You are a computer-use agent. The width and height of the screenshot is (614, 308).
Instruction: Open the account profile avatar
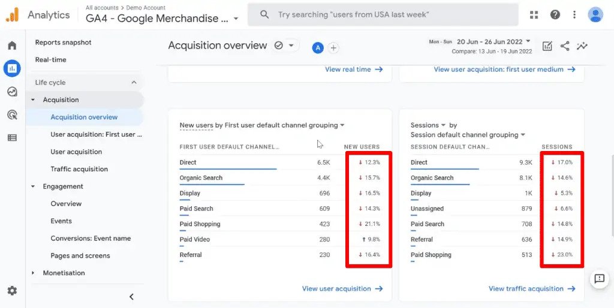595,15
